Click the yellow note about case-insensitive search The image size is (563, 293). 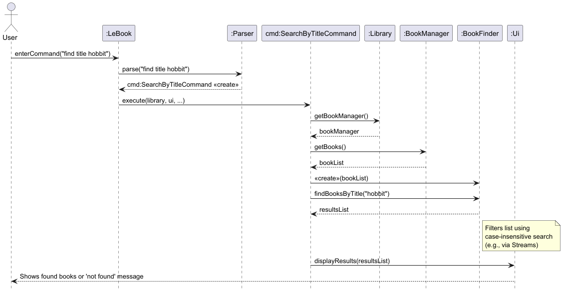tap(521, 236)
